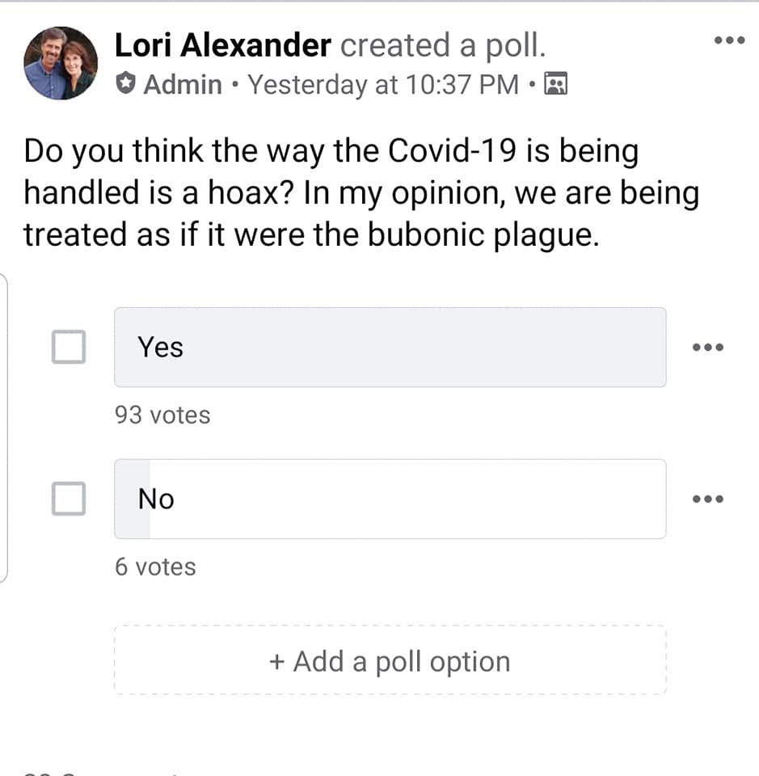Check the No poll checkbox
The height and width of the screenshot is (776, 759).
click(69, 499)
